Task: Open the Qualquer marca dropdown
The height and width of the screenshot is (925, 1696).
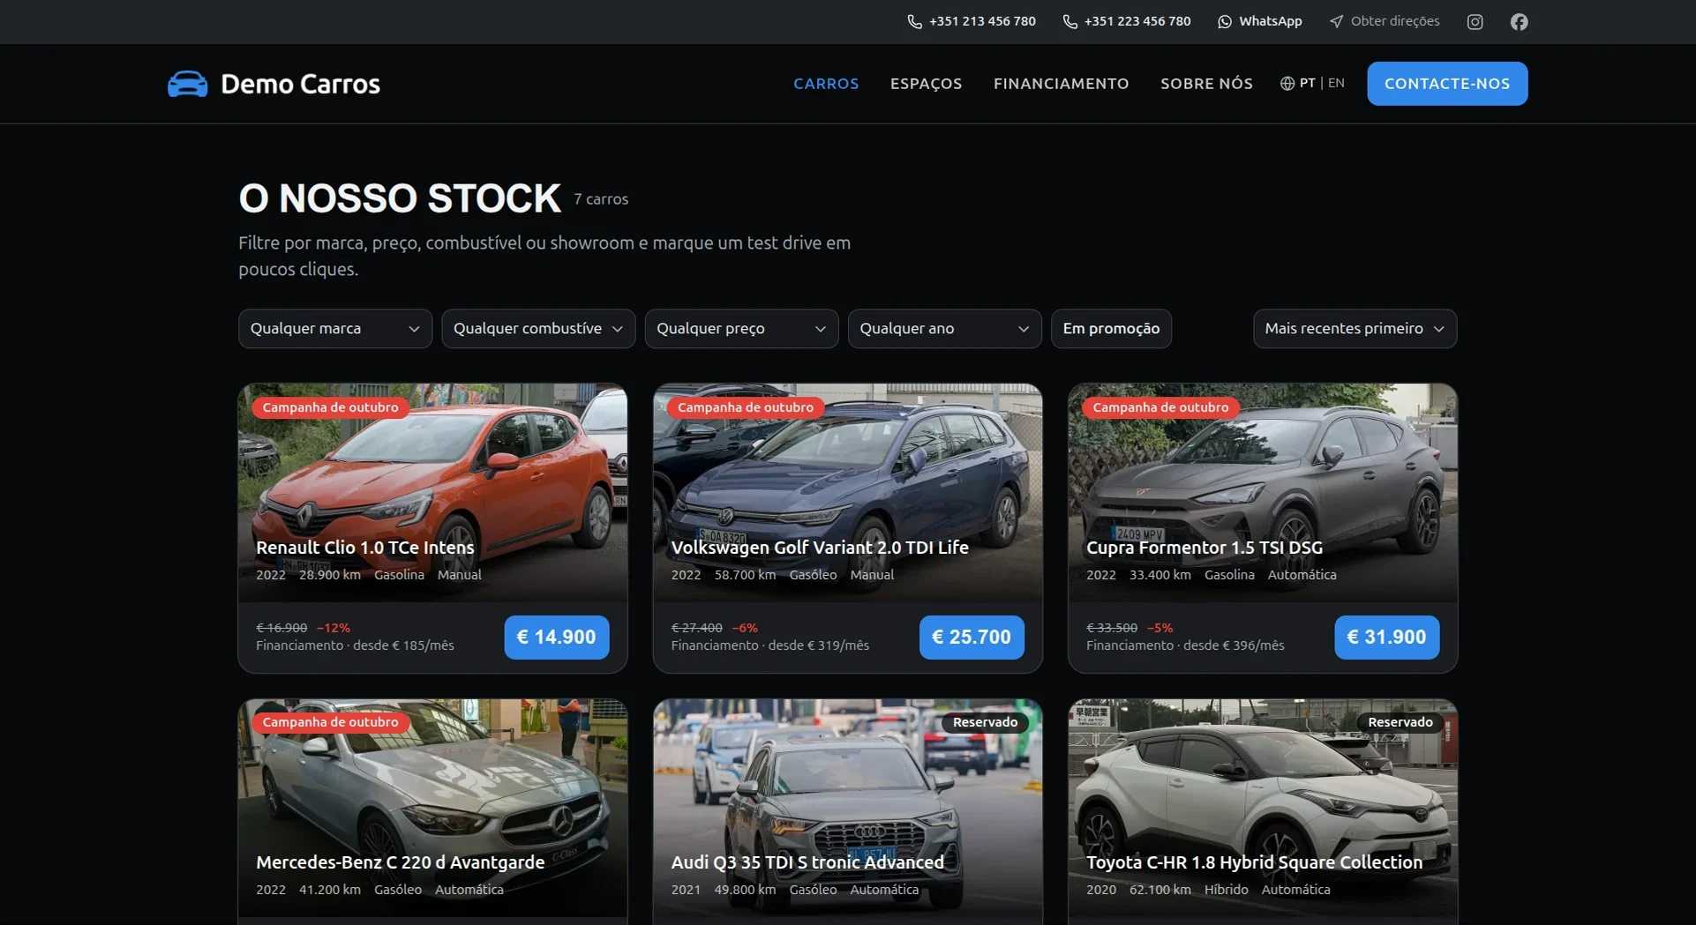Action: [335, 329]
